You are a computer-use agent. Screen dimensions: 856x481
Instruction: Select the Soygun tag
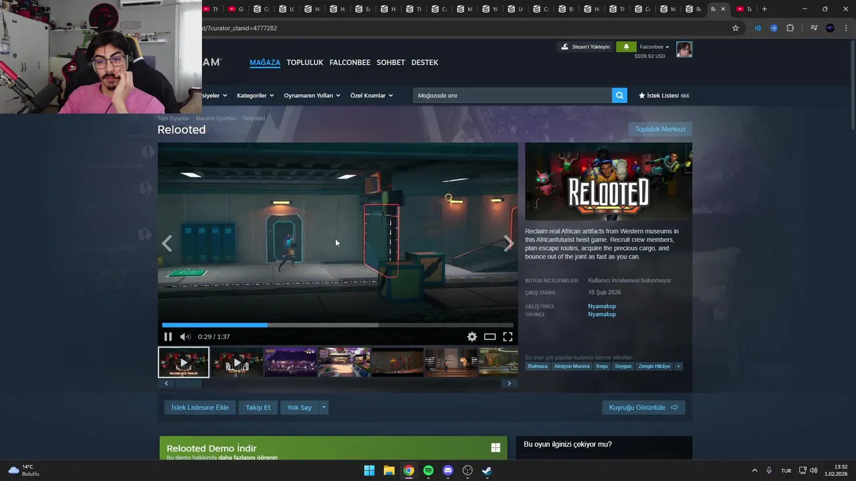click(623, 366)
